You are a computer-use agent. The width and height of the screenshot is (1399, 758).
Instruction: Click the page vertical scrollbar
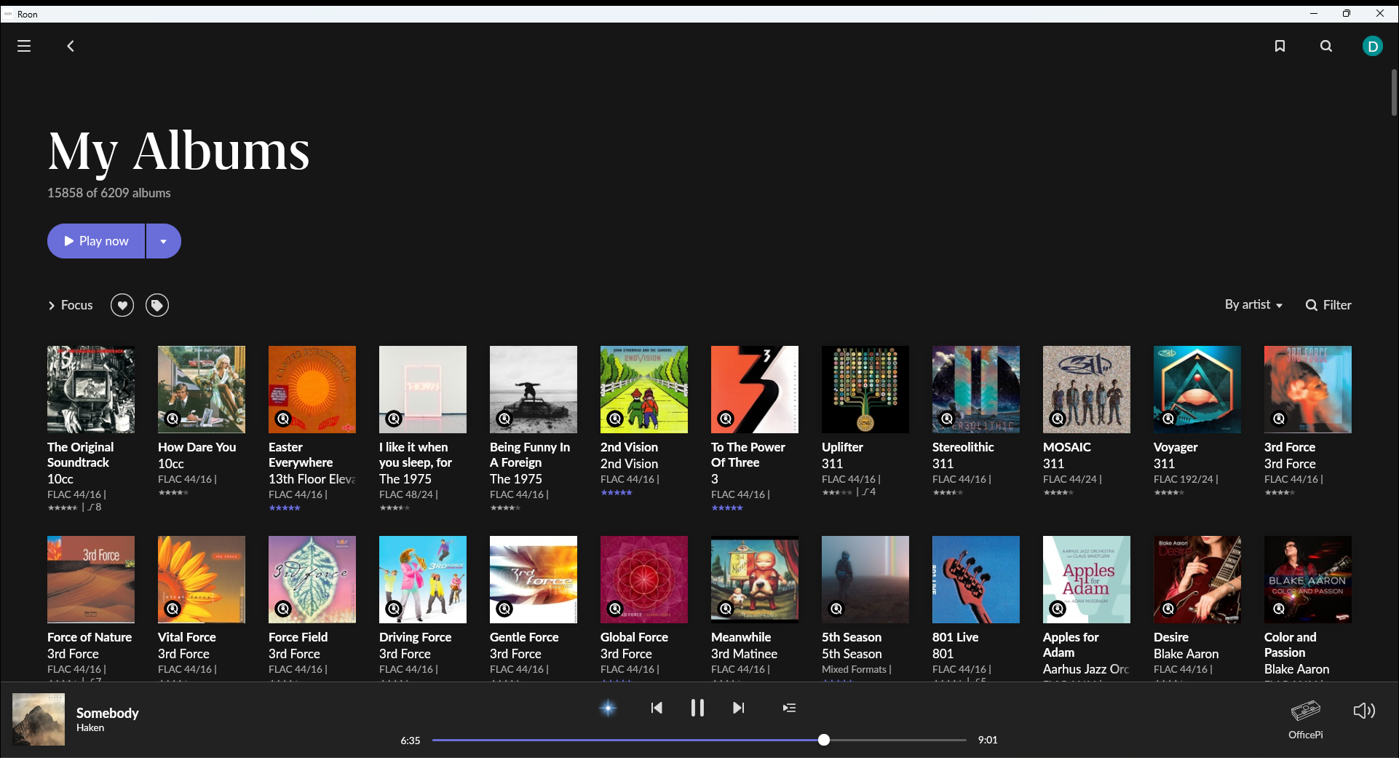pos(1394,92)
